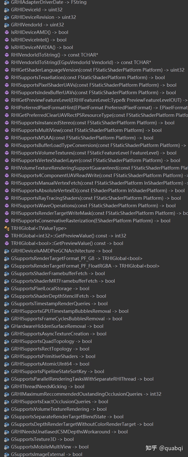
Task: Click the method icon beside RHISupportsTessellation
Action: [x=7, y=78]
